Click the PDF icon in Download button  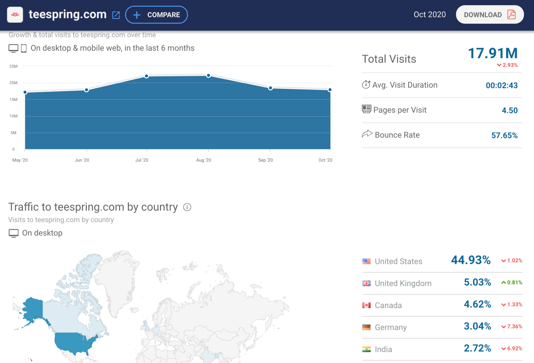[x=511, y=14]
